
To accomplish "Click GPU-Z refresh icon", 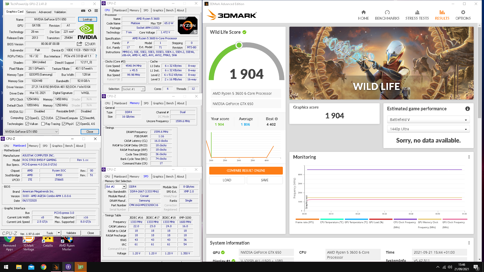I will tap(89, 11).
